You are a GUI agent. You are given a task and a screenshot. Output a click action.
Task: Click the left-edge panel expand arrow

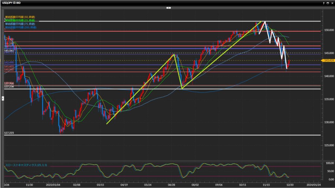[x=3, y=98]
